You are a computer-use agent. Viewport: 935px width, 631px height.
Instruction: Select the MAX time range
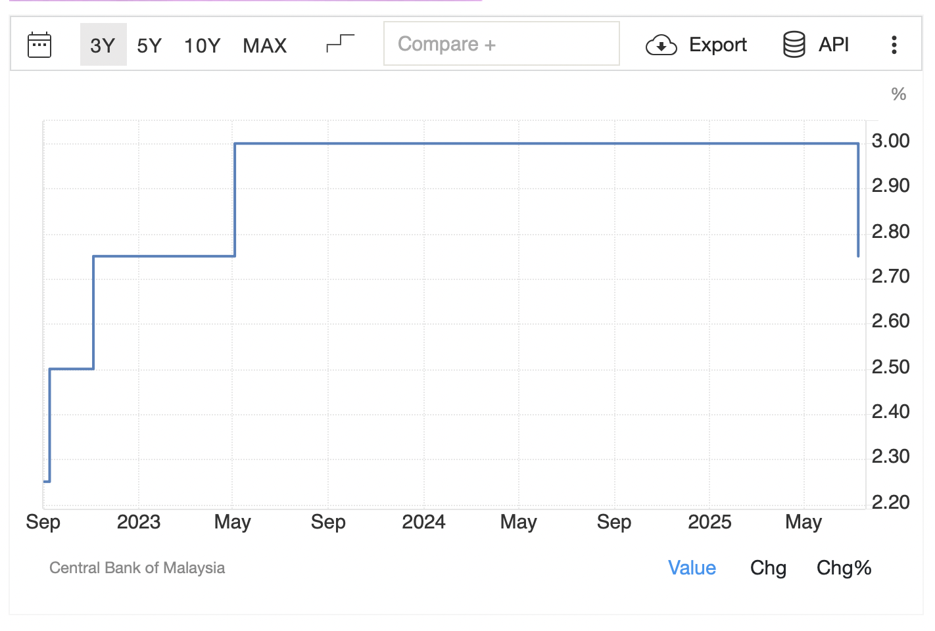(264, 45)
